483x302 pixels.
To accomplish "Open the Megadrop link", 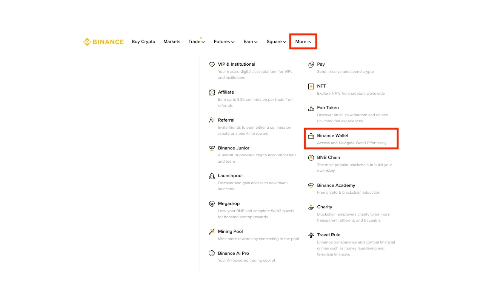I will coord(229,203).
